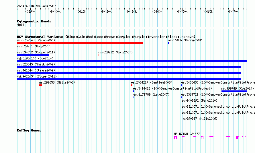Select nsv999749 (Coe2014) label
Viewport: 255px width, 153px height.
[238, 88]
